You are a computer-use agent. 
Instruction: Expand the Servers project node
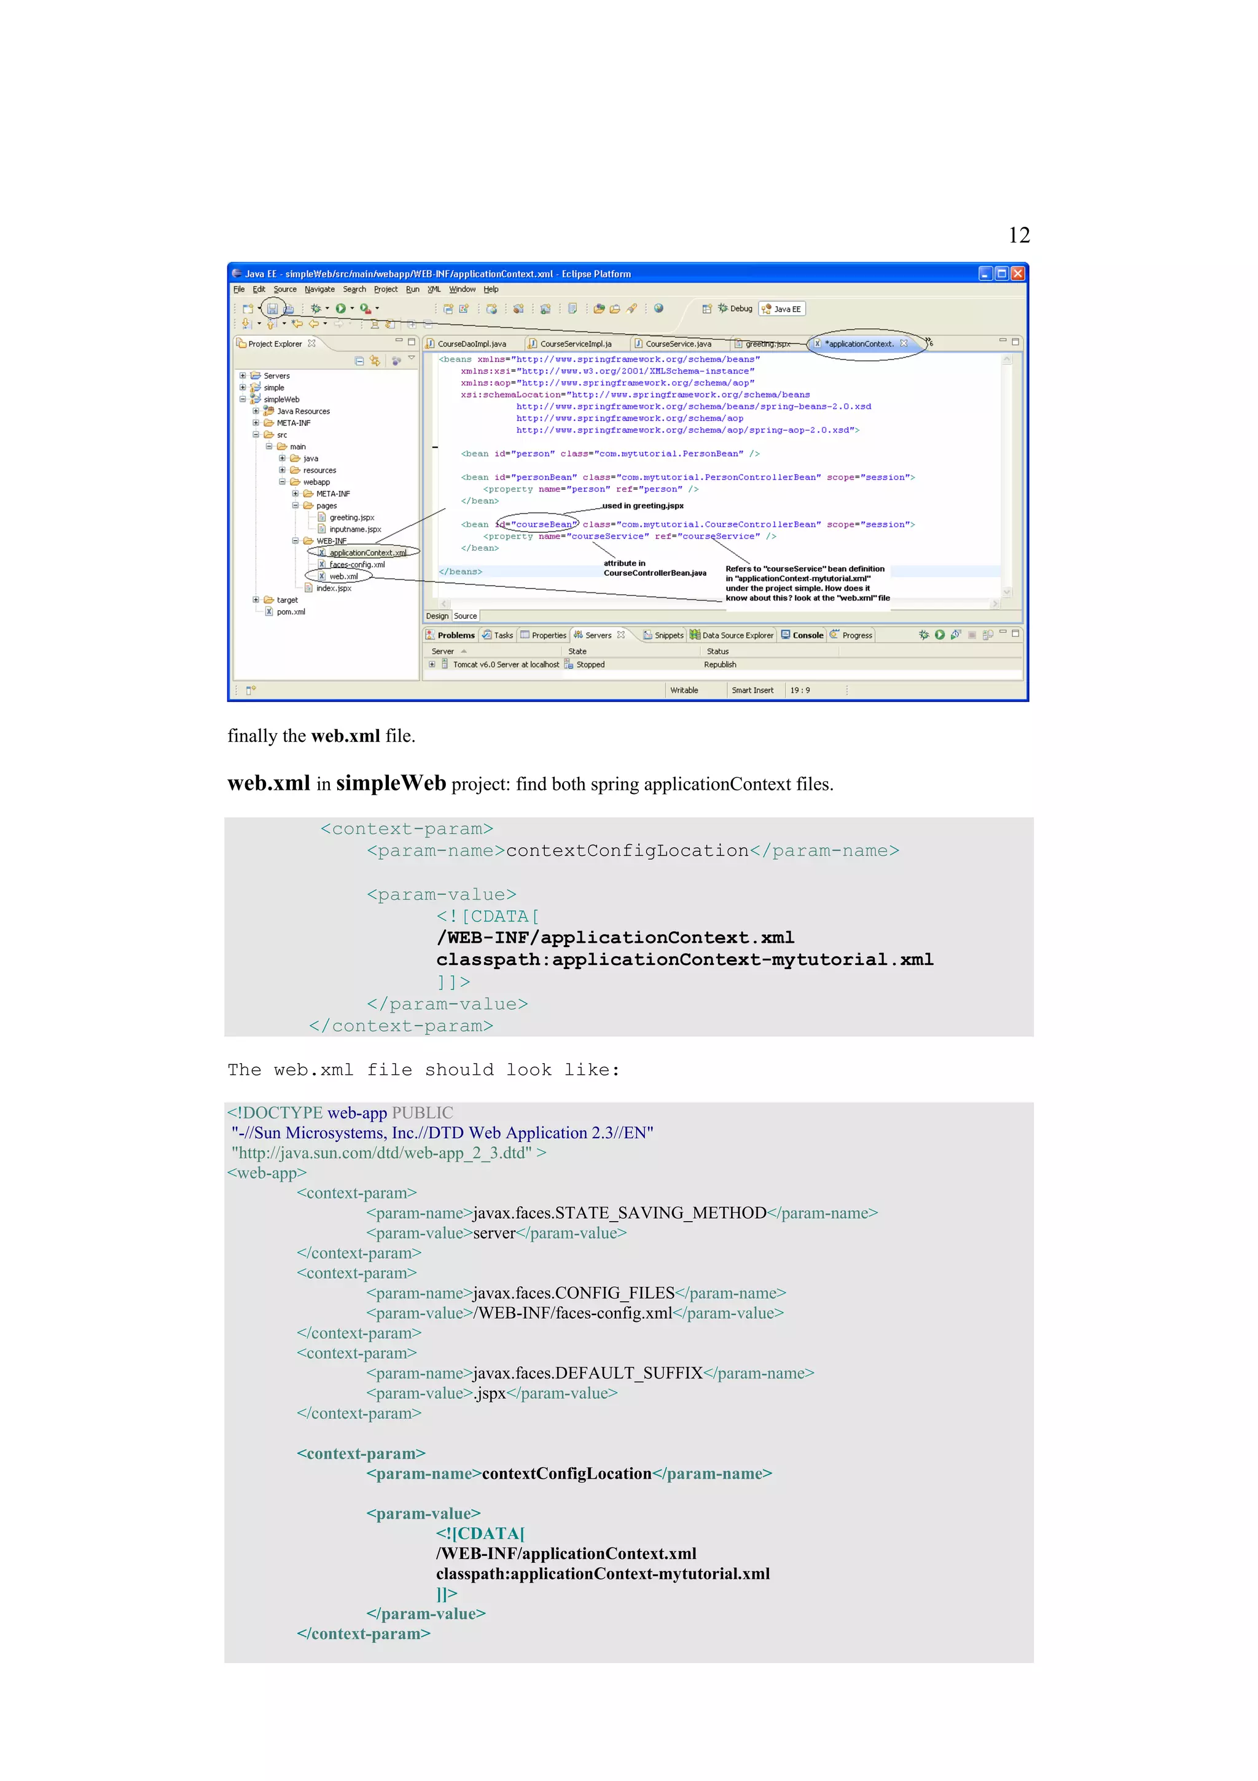(243, 375)
